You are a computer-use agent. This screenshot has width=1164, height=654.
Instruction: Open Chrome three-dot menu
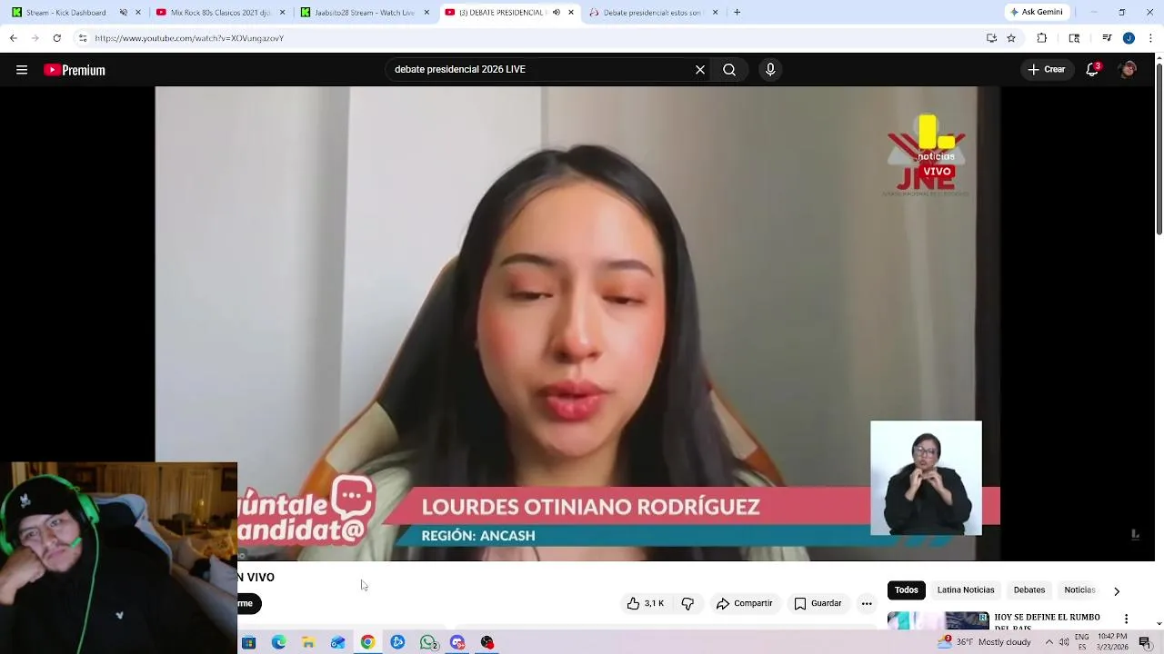coord(1151,38)
